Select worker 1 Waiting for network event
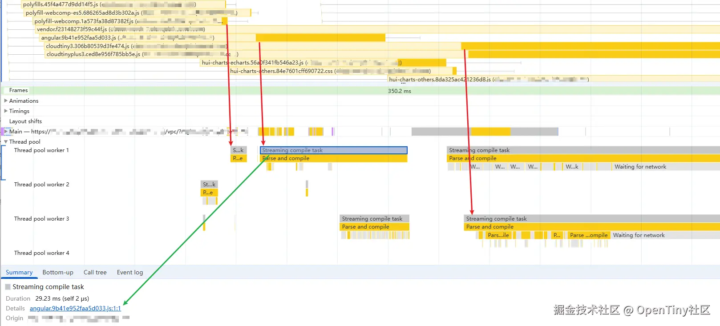The width and height of the screenshot is (720, 326). click(x=666, y=167)
